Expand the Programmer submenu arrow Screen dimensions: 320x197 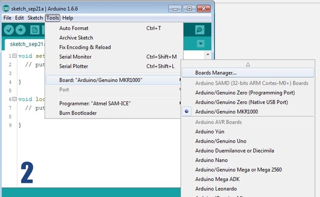[180, 103]
